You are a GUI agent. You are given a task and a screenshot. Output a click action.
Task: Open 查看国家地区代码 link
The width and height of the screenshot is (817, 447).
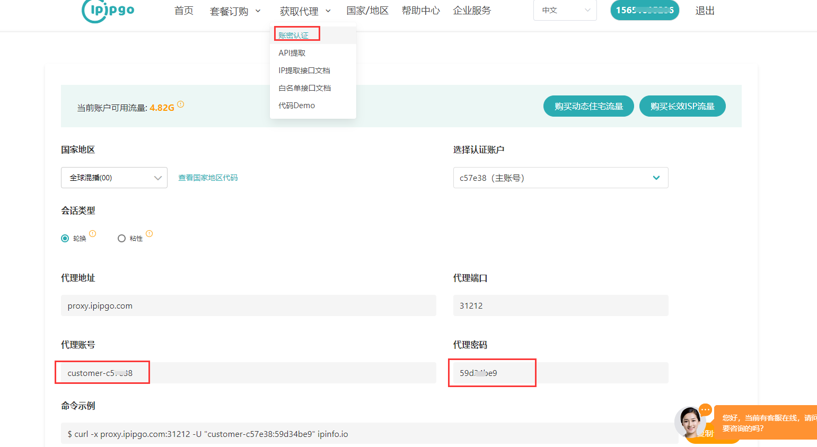[208, 178]
